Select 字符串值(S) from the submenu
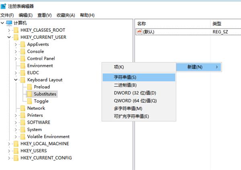241x170 pixels. point(139,77)
